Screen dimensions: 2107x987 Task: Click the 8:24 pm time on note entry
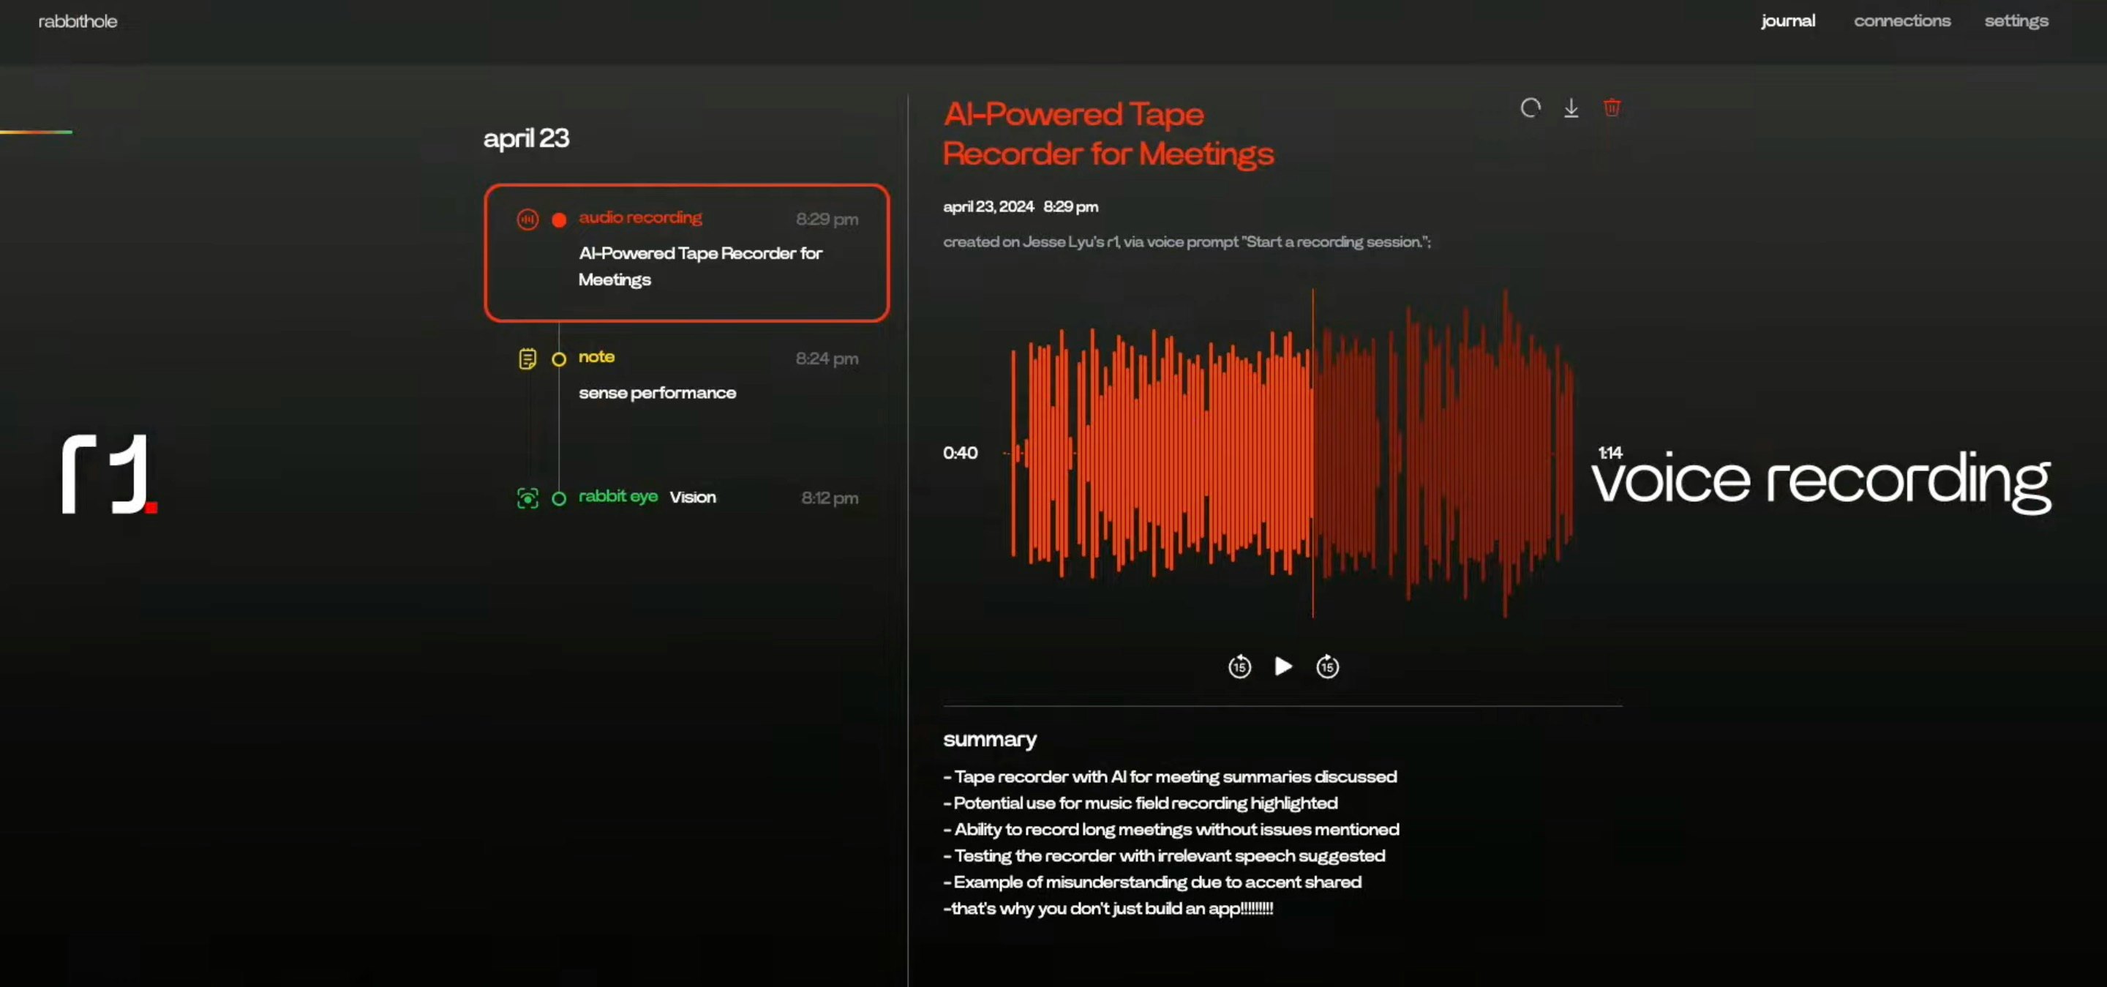(x=827, y=359)
